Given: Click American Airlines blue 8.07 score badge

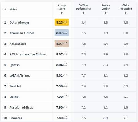Looking at the screenshot, I should point(62,33).
